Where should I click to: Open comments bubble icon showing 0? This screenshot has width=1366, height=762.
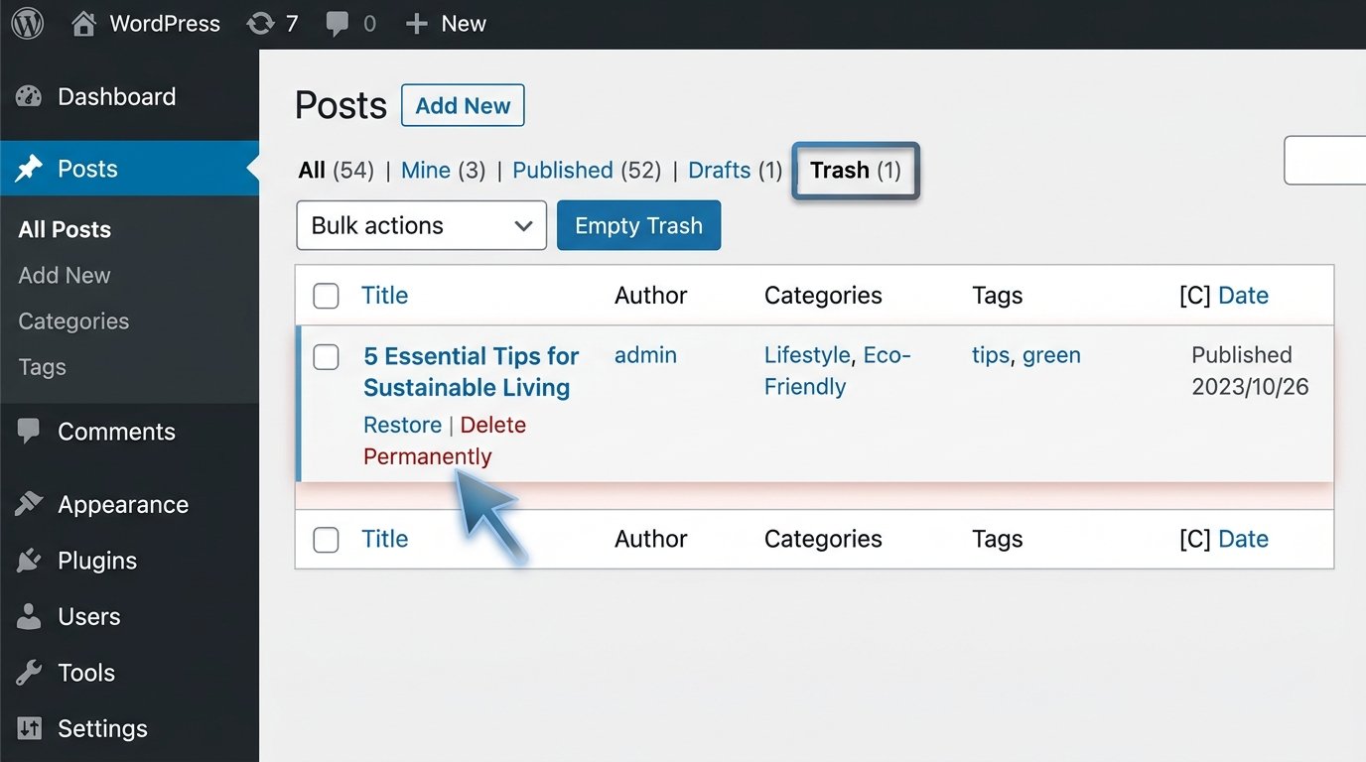coord(338,25)
